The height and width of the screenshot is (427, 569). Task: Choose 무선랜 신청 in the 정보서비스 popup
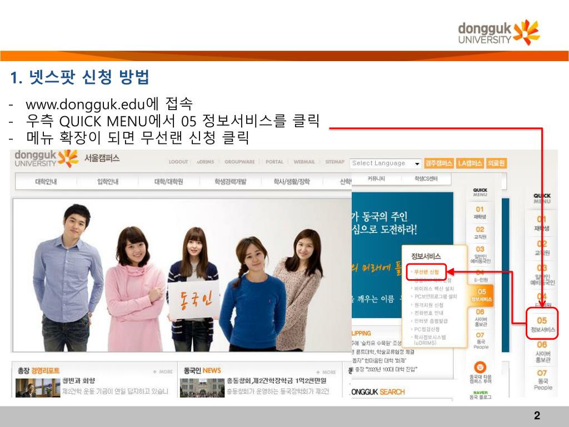426,272
